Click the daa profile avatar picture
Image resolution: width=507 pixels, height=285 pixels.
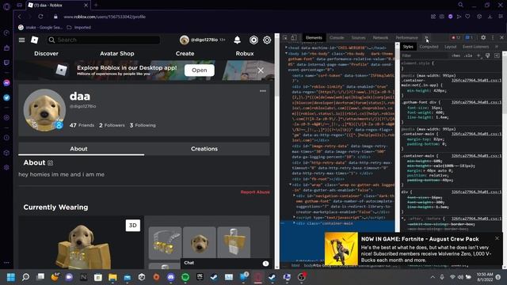click(44, 110)
